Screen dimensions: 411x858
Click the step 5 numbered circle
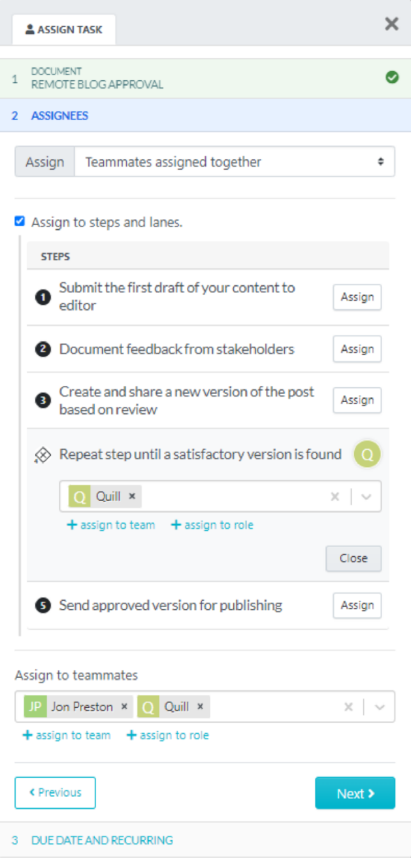[x=42, y=606]
